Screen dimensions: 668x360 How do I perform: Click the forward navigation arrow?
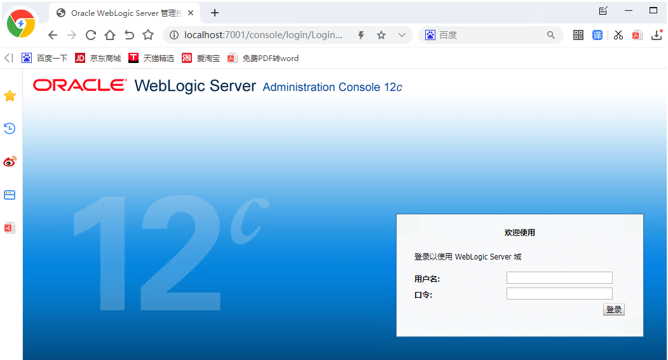point(72,35)
